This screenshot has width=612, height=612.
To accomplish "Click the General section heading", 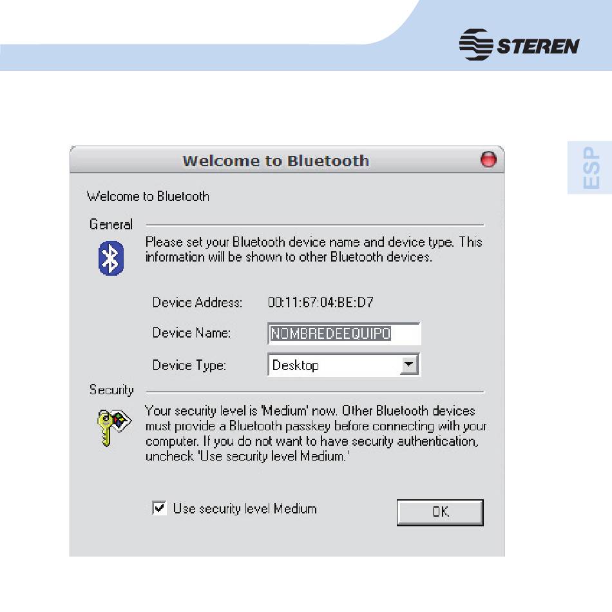I will pos(111,224).
